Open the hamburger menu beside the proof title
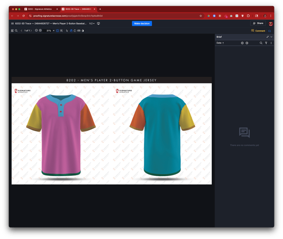The height and width of the screenshot is (239, 283). pos(12,23)
